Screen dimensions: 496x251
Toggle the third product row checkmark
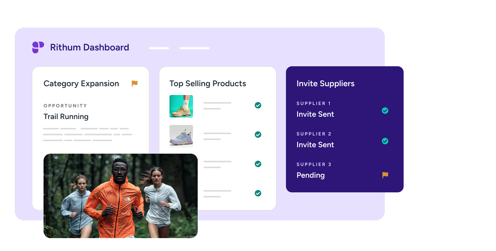(258, 164)
